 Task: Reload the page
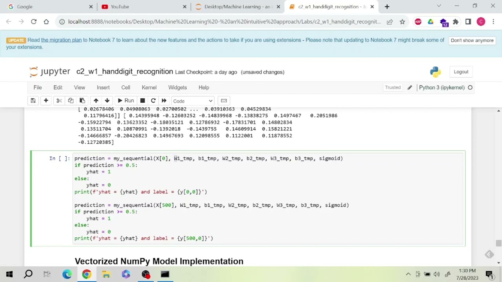click(x=34, y=22)
